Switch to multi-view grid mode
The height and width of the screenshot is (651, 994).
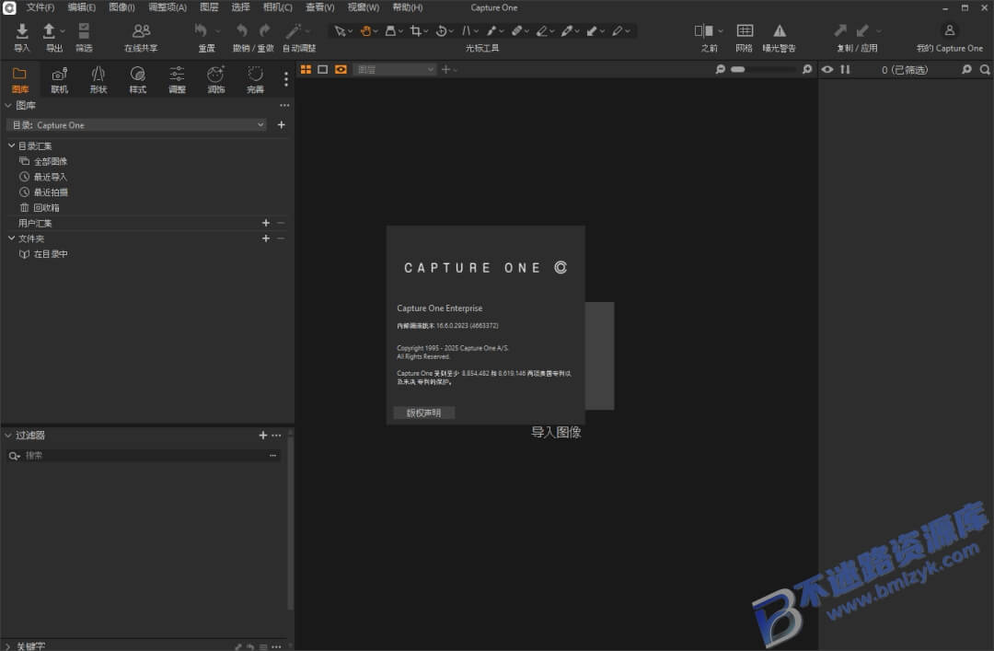coord(306,69)
